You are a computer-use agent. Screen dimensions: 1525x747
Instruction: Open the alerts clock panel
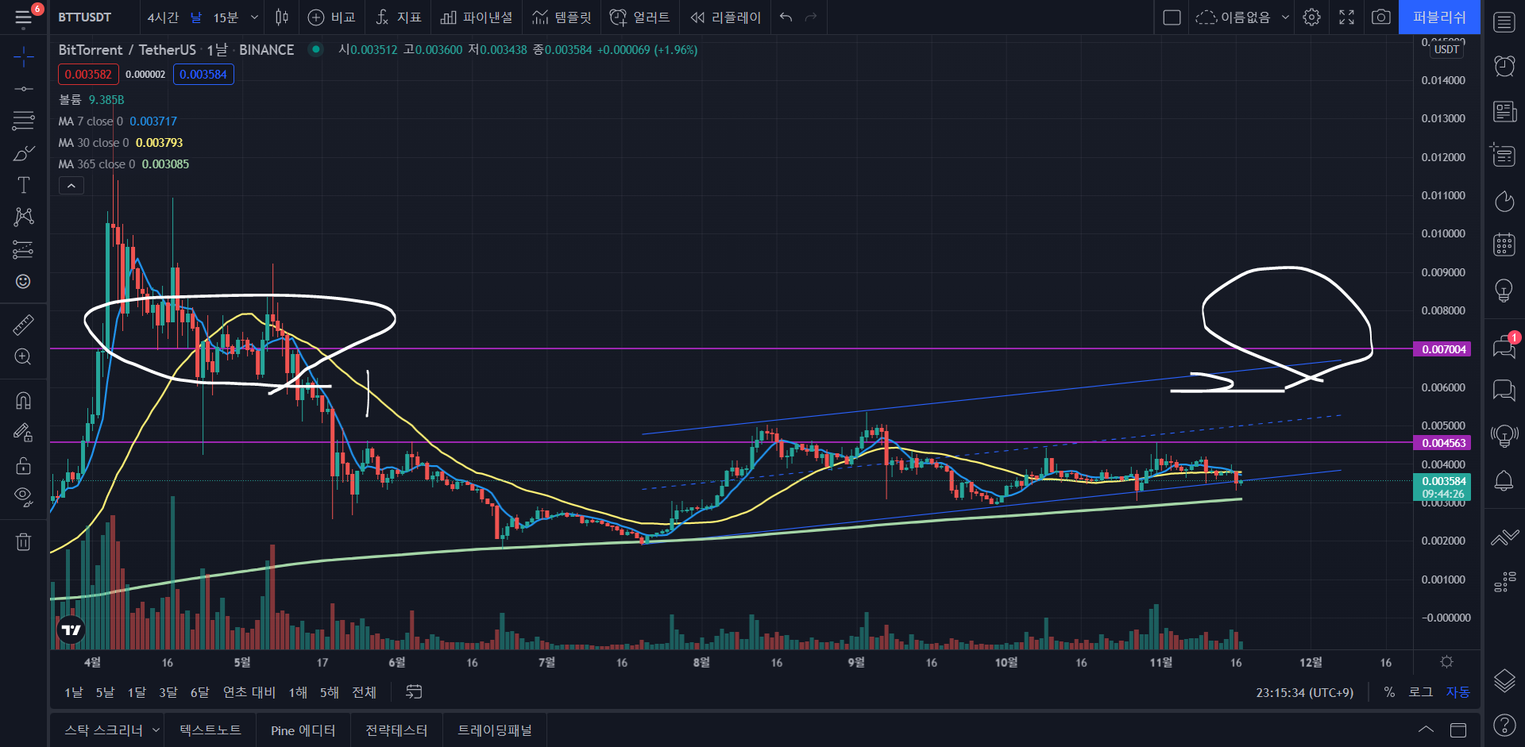click(x=1504, y=66)
